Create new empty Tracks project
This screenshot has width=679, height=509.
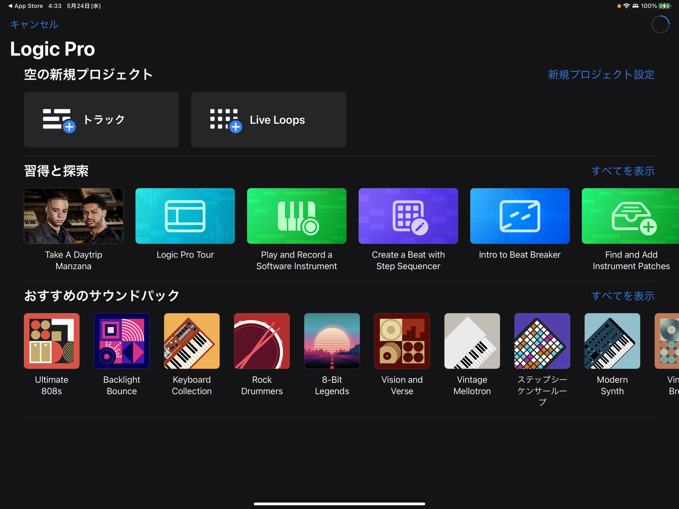101,120
